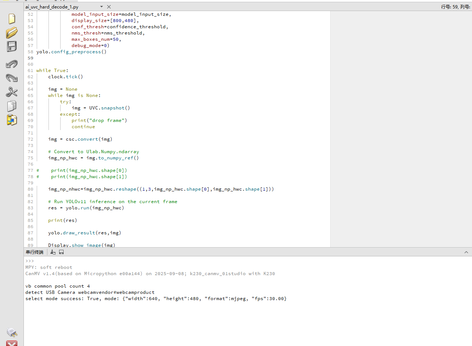Redo the last undone edit
This screenshot has width=472, height=346.
[12, 78]
